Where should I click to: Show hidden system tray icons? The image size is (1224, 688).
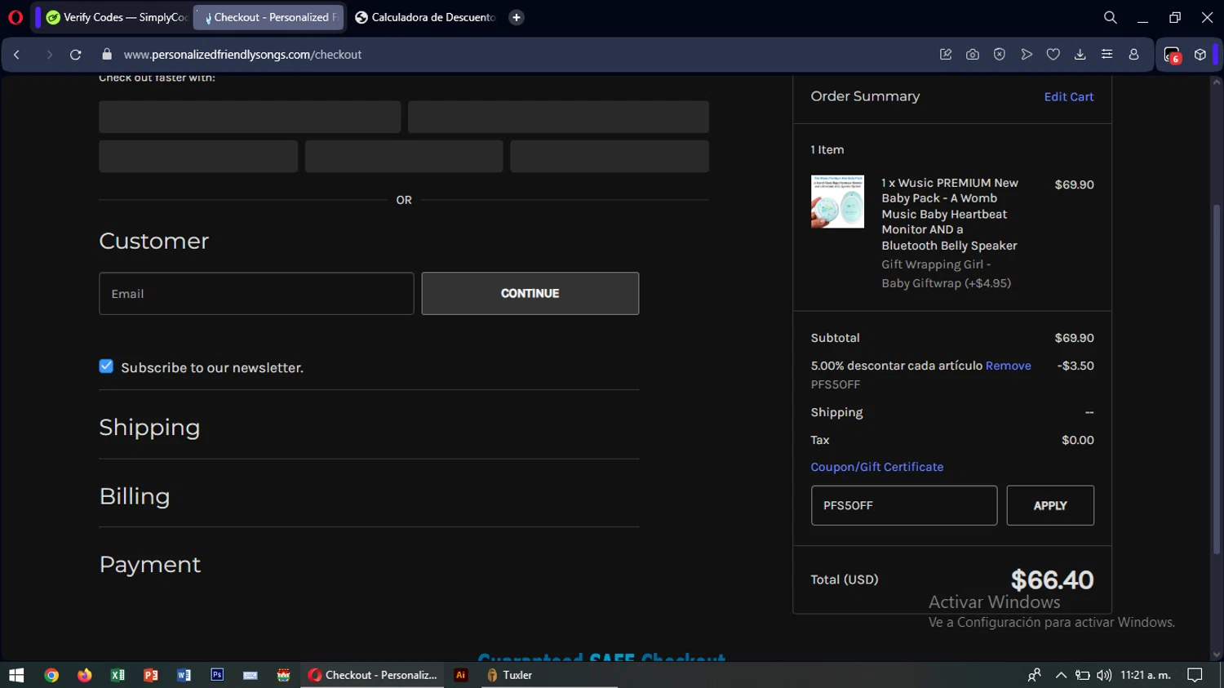[1061, 675]
